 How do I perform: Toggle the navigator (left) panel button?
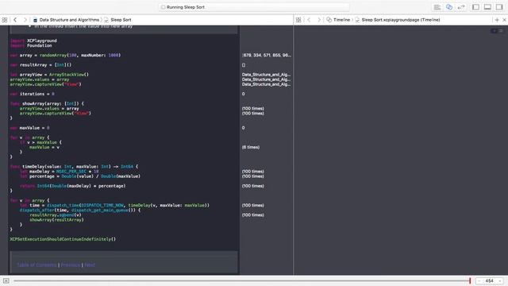coord(475,7)
